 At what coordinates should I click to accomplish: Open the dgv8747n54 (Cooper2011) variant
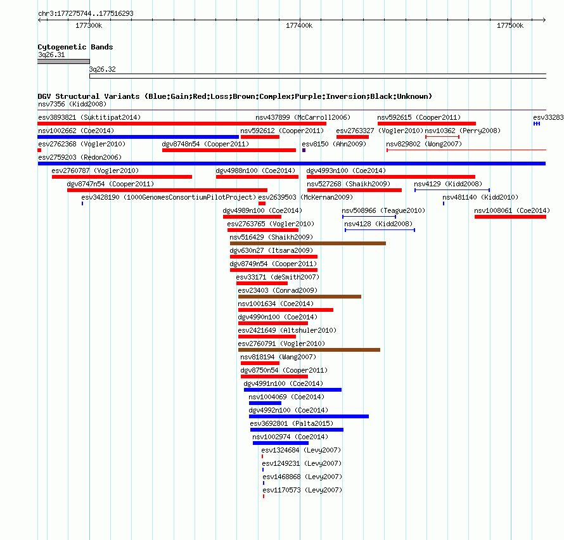tap(110, 184)
